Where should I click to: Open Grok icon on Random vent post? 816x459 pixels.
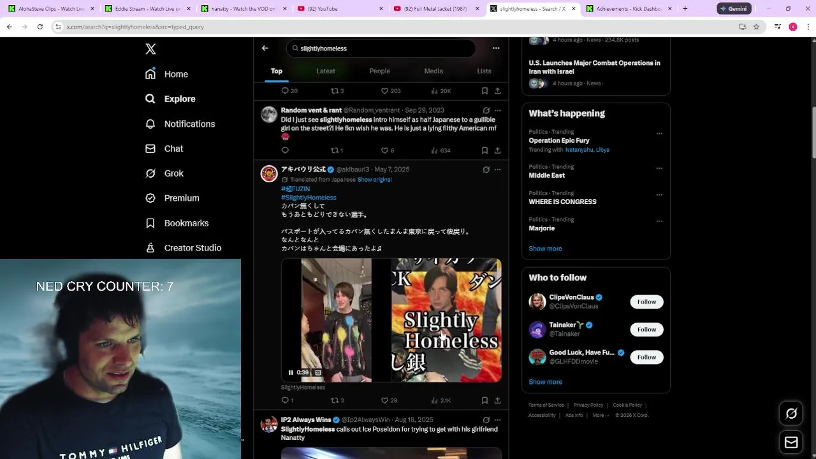pos(486,110)
